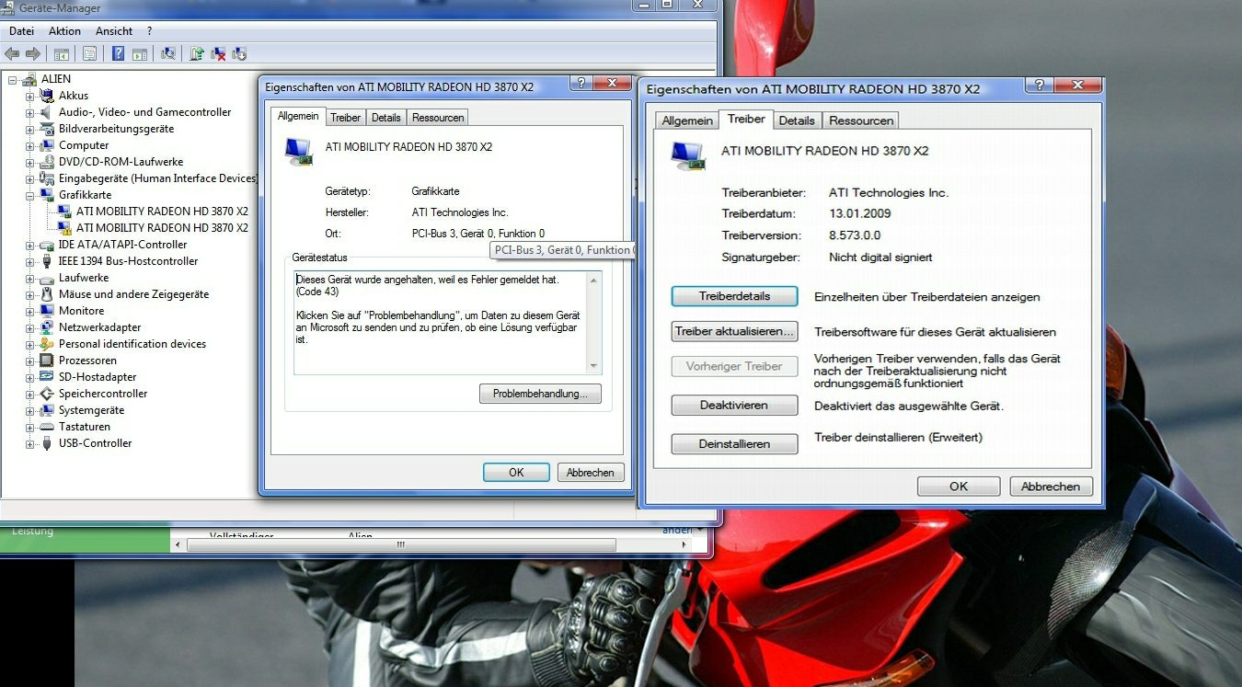Click the Monitore icon in device tree
This screenshot has width=1242, height=687.
click(x=47, y=311)
